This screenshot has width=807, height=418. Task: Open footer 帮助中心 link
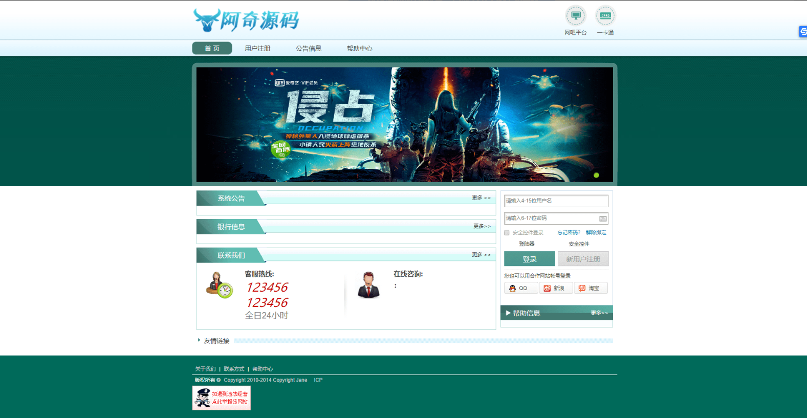point(263,369)
